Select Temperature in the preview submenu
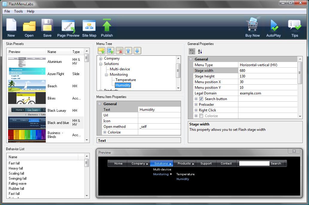This screenshot has height=205, width=309. (185, 174)
